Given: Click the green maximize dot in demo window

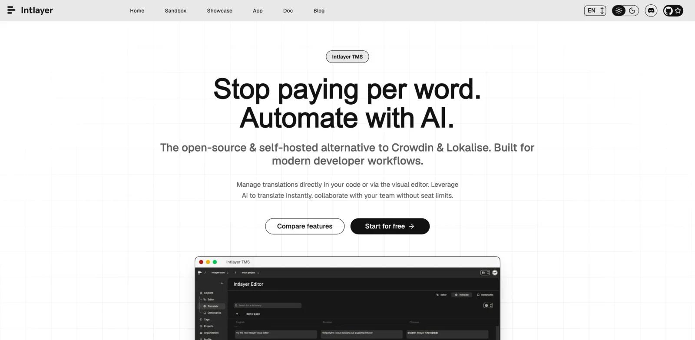Looking at the screenshot, I should click(x=215, y=262).
